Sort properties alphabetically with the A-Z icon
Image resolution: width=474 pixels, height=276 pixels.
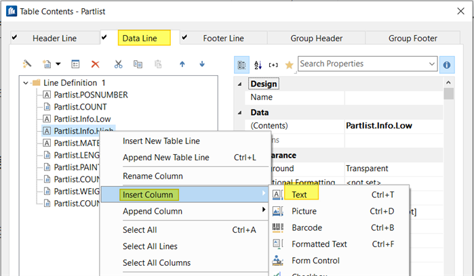point(258,64)
